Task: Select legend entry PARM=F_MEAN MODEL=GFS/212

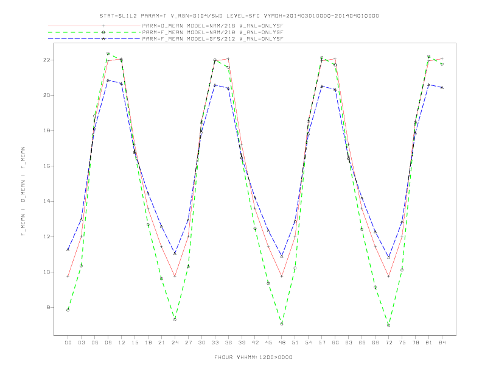Action: tap(212, 39)
